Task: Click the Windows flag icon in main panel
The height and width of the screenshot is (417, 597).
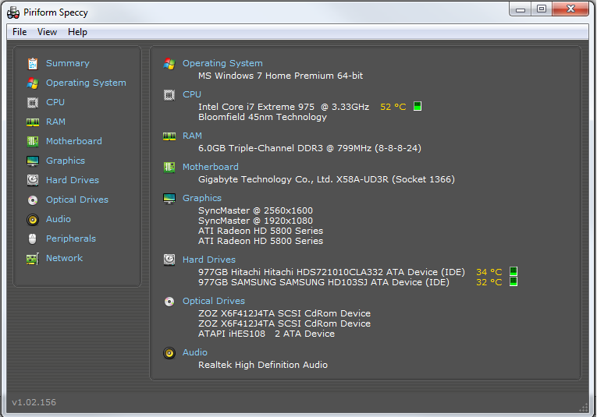Action: click(169, 63)
